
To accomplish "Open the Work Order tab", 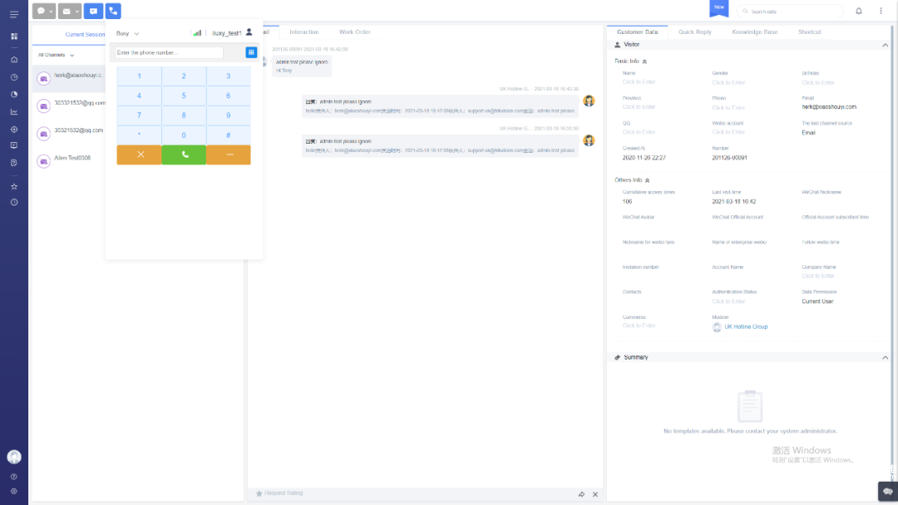I will coord(354,32).
